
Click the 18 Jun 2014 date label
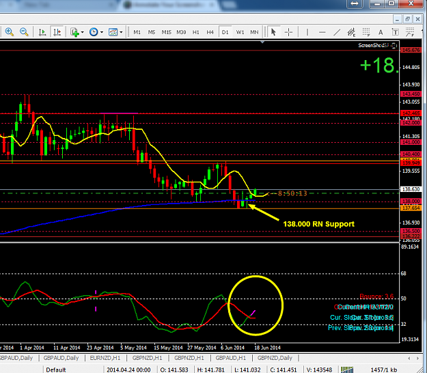(x=267, y=348)
